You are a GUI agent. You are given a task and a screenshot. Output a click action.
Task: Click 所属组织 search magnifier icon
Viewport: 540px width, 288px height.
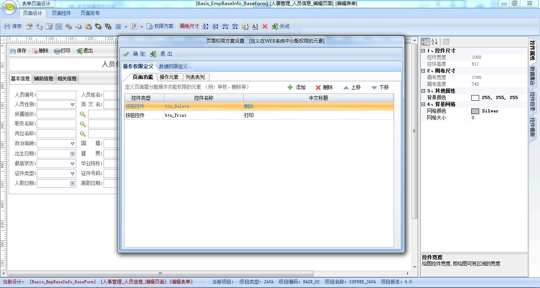pos(83,114)
